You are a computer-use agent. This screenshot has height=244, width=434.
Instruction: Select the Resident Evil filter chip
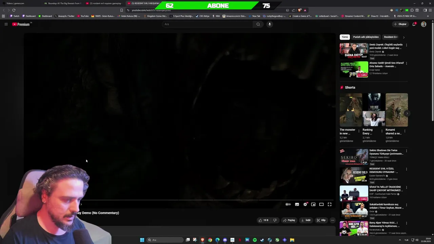(x=391, y=37)
